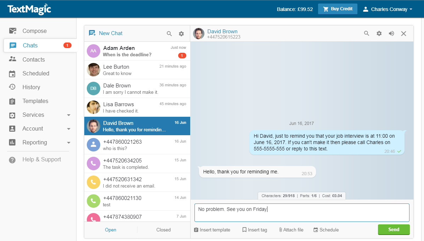Viewport: 424px width, 241px height.
Task: Click David Brown avatar in conversation header
Action: (198, 34)
